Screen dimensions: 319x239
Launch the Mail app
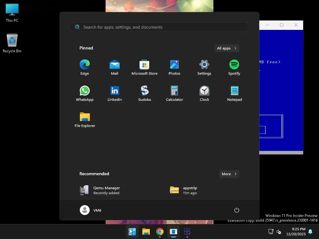coord(115,67)
